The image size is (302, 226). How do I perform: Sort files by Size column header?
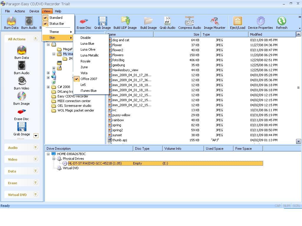(x=177, y=34)
